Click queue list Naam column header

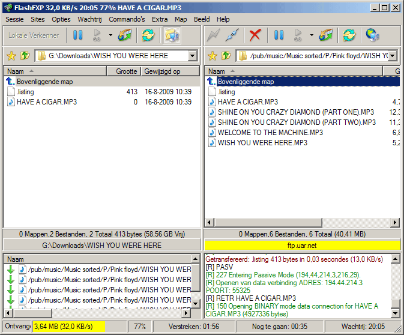click(x=97, y=259)
